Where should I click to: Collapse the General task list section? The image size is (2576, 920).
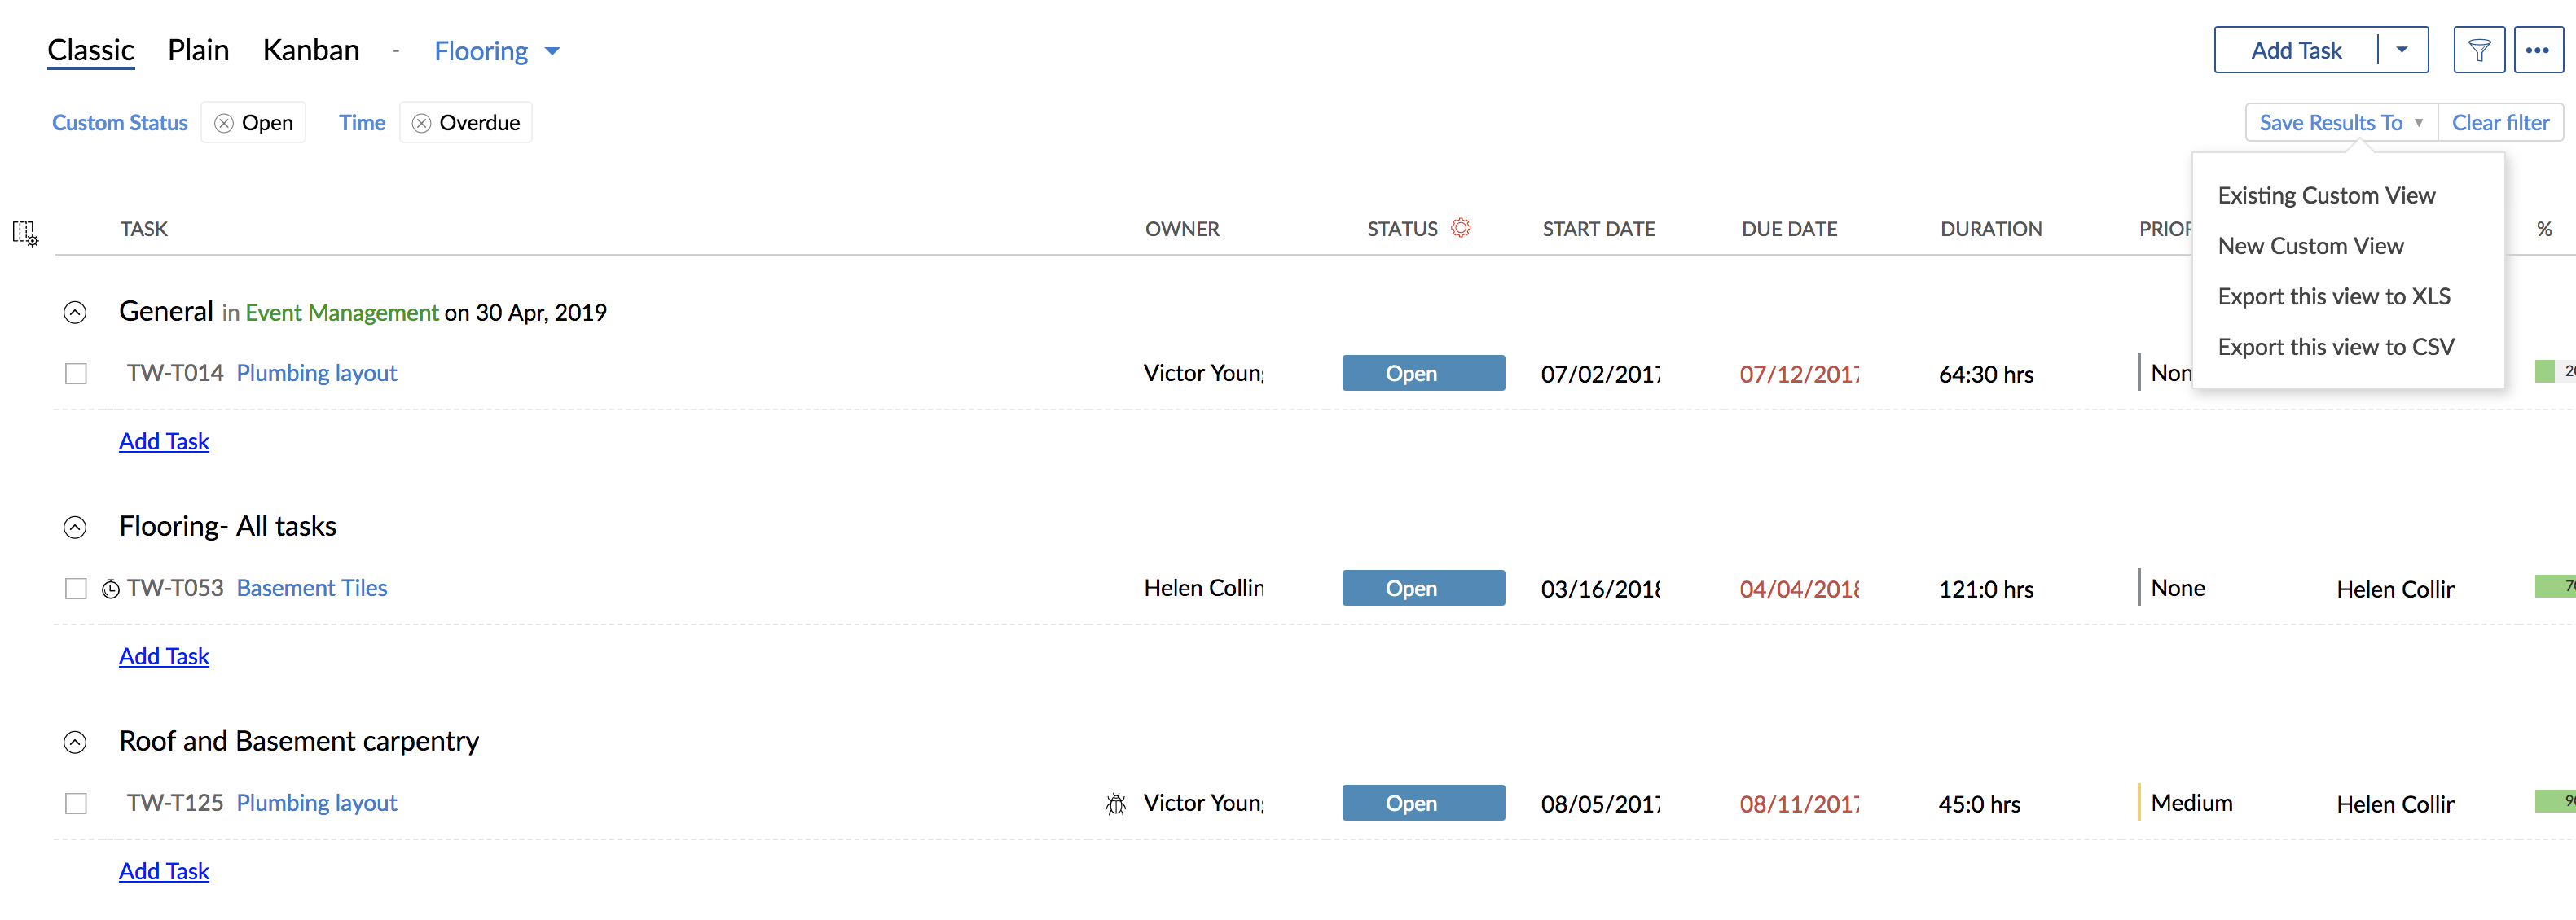(75, 313)
